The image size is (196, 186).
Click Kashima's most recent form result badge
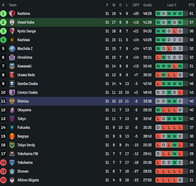tap(180, 14)
